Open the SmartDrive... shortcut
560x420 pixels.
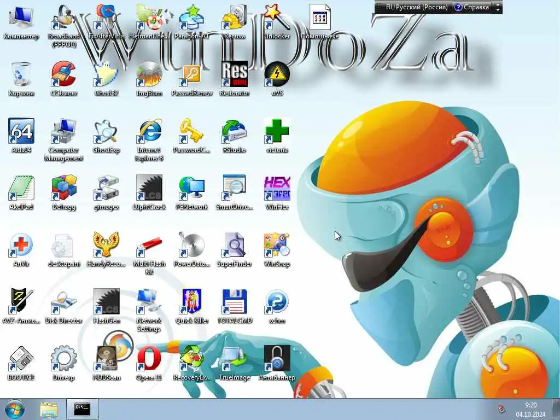point(235,193)
